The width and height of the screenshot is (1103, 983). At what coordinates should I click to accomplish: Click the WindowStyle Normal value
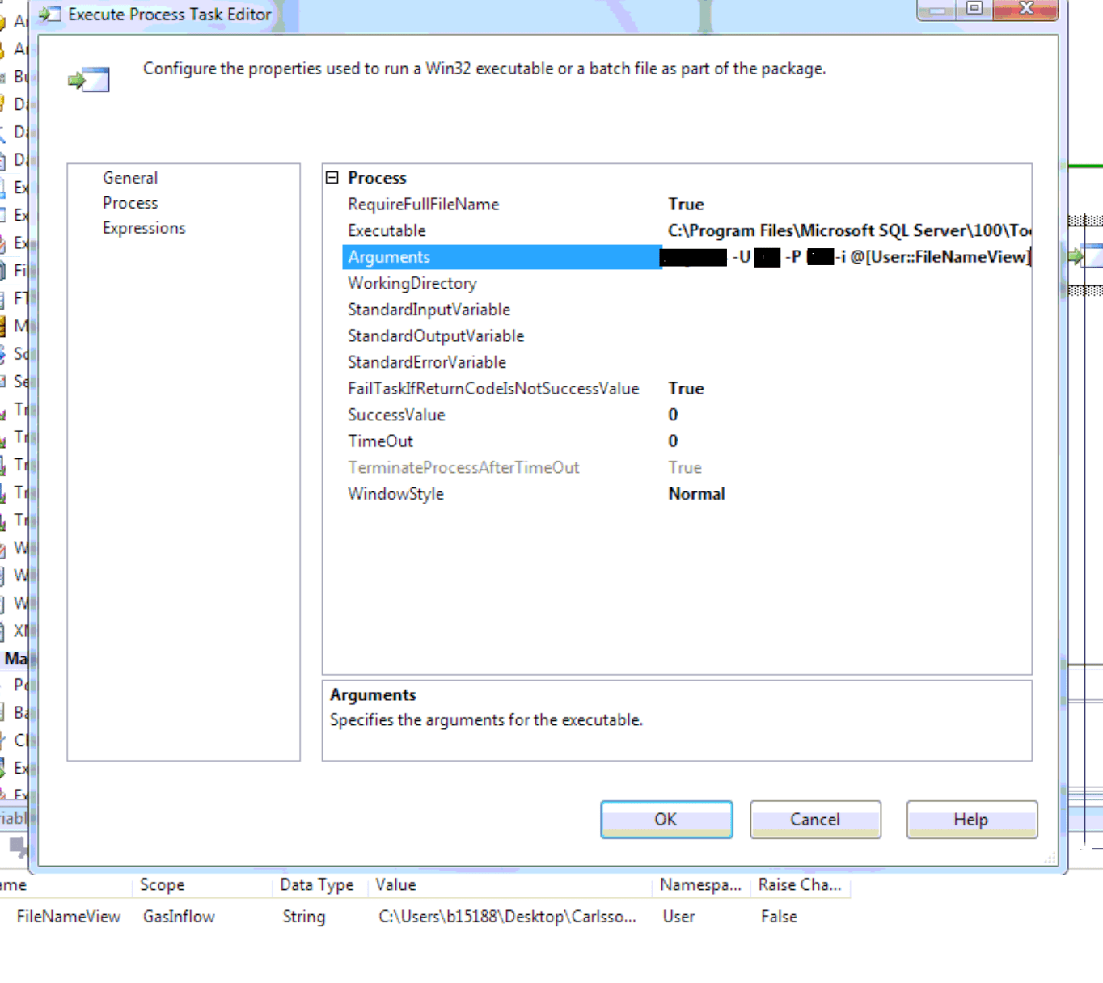coord(696,494)
